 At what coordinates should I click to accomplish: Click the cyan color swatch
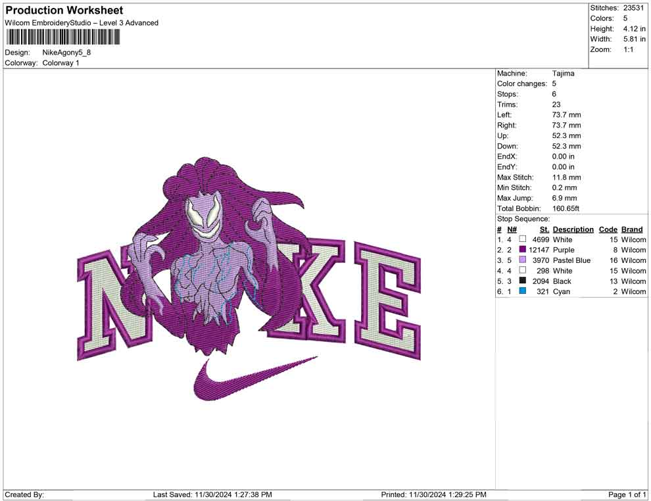(523, 291)
